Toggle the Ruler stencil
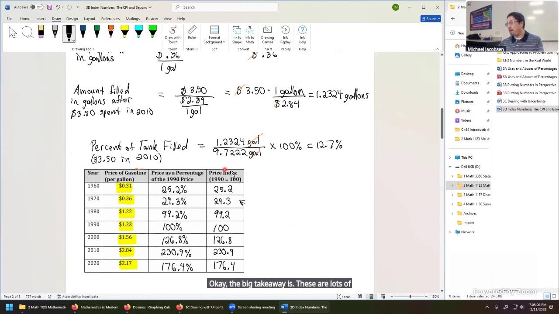This screenshot has width=559, height=314. (192, 33)
